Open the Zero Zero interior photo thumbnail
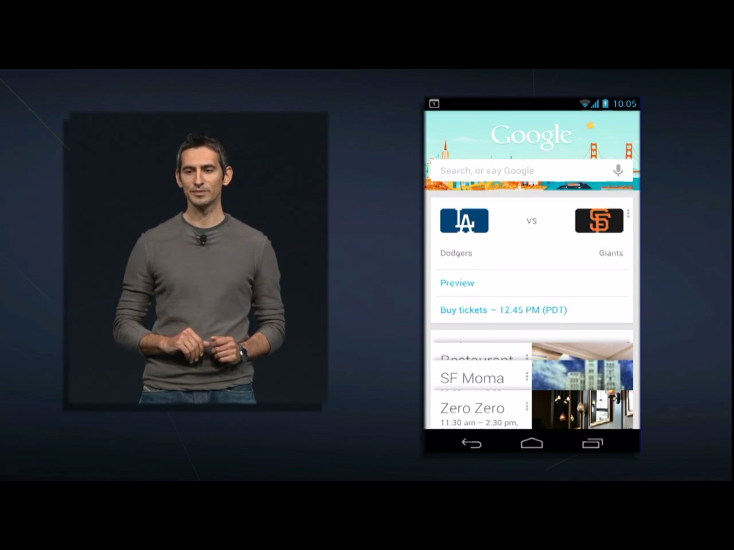The height and width of the screenshot is (550, 734). [582, 410]
